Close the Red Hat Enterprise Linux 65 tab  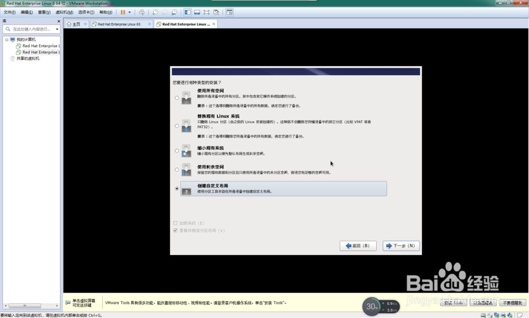[150, 24]
